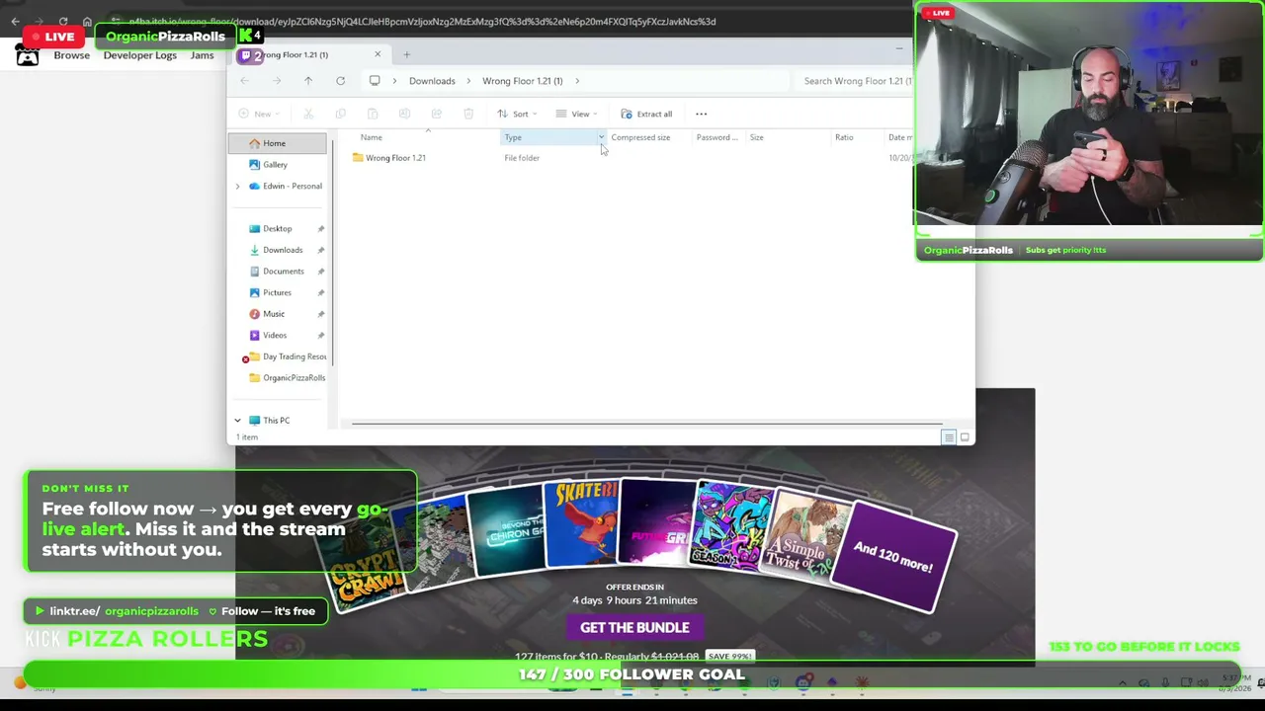Click Extract all button
The height and width of the screenshot is (711, 1265).
(646, 114)
